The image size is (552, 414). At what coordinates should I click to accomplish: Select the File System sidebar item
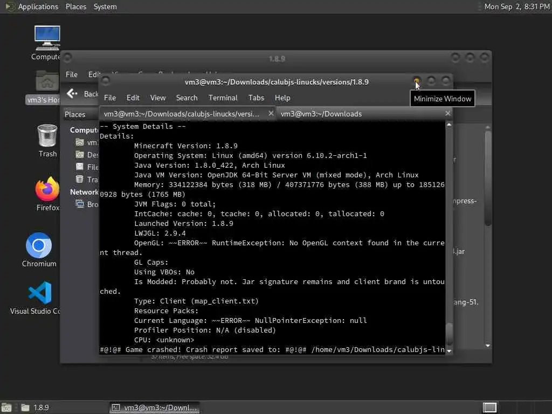coord(87,167)
